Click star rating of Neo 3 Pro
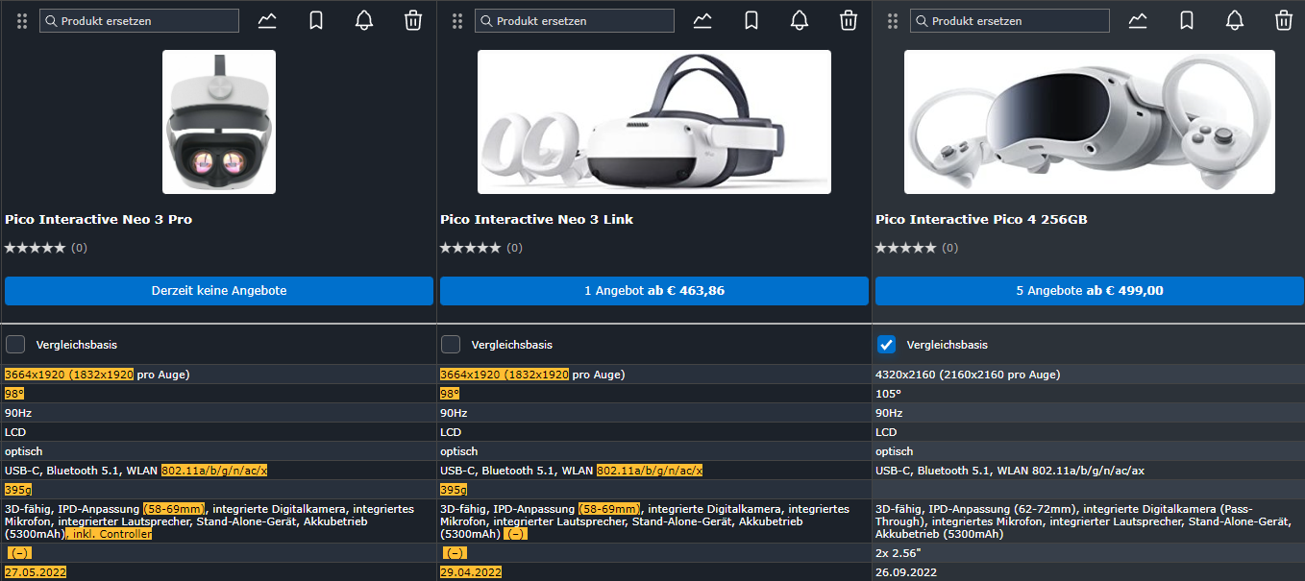1305x581 pixels. tap(36, 248)
